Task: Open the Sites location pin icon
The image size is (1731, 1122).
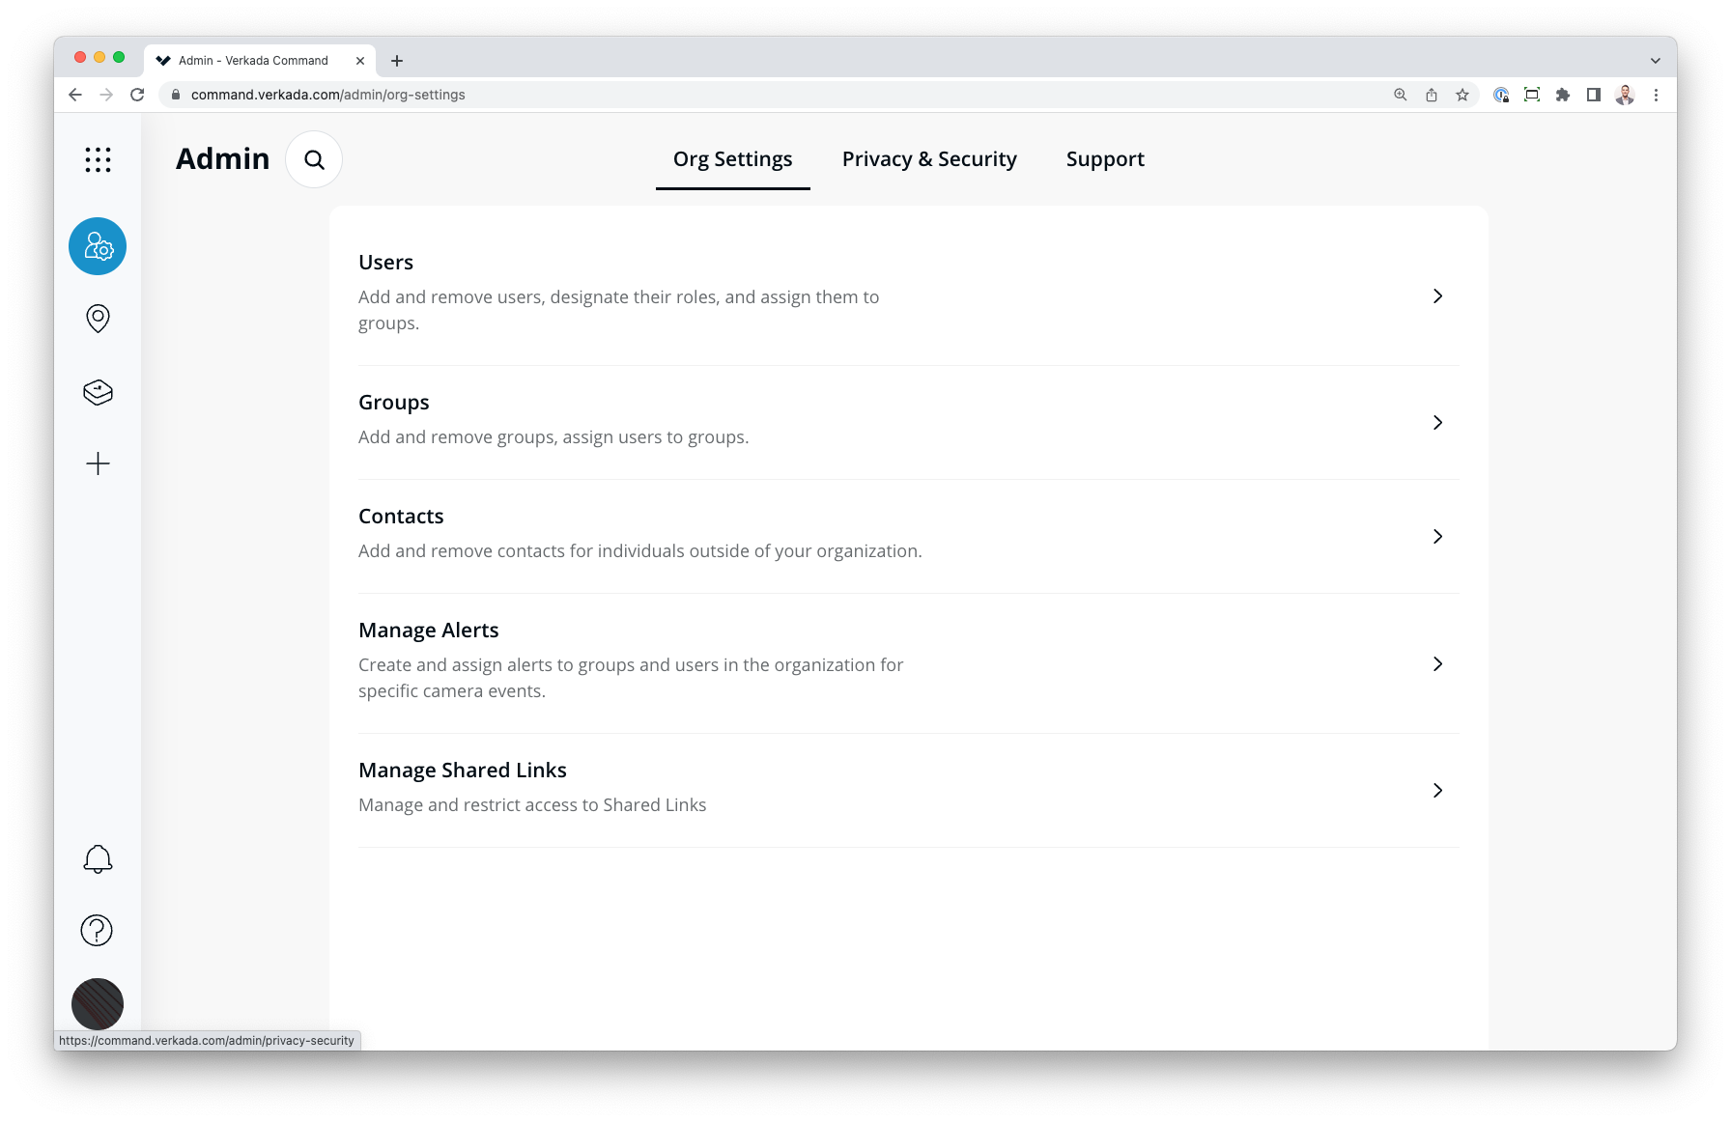Action: 98,318
